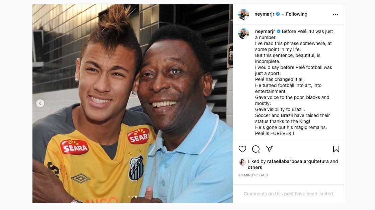Like the post with the heart icon
This screenshot has width=375, height=210.
pos(242,149)
